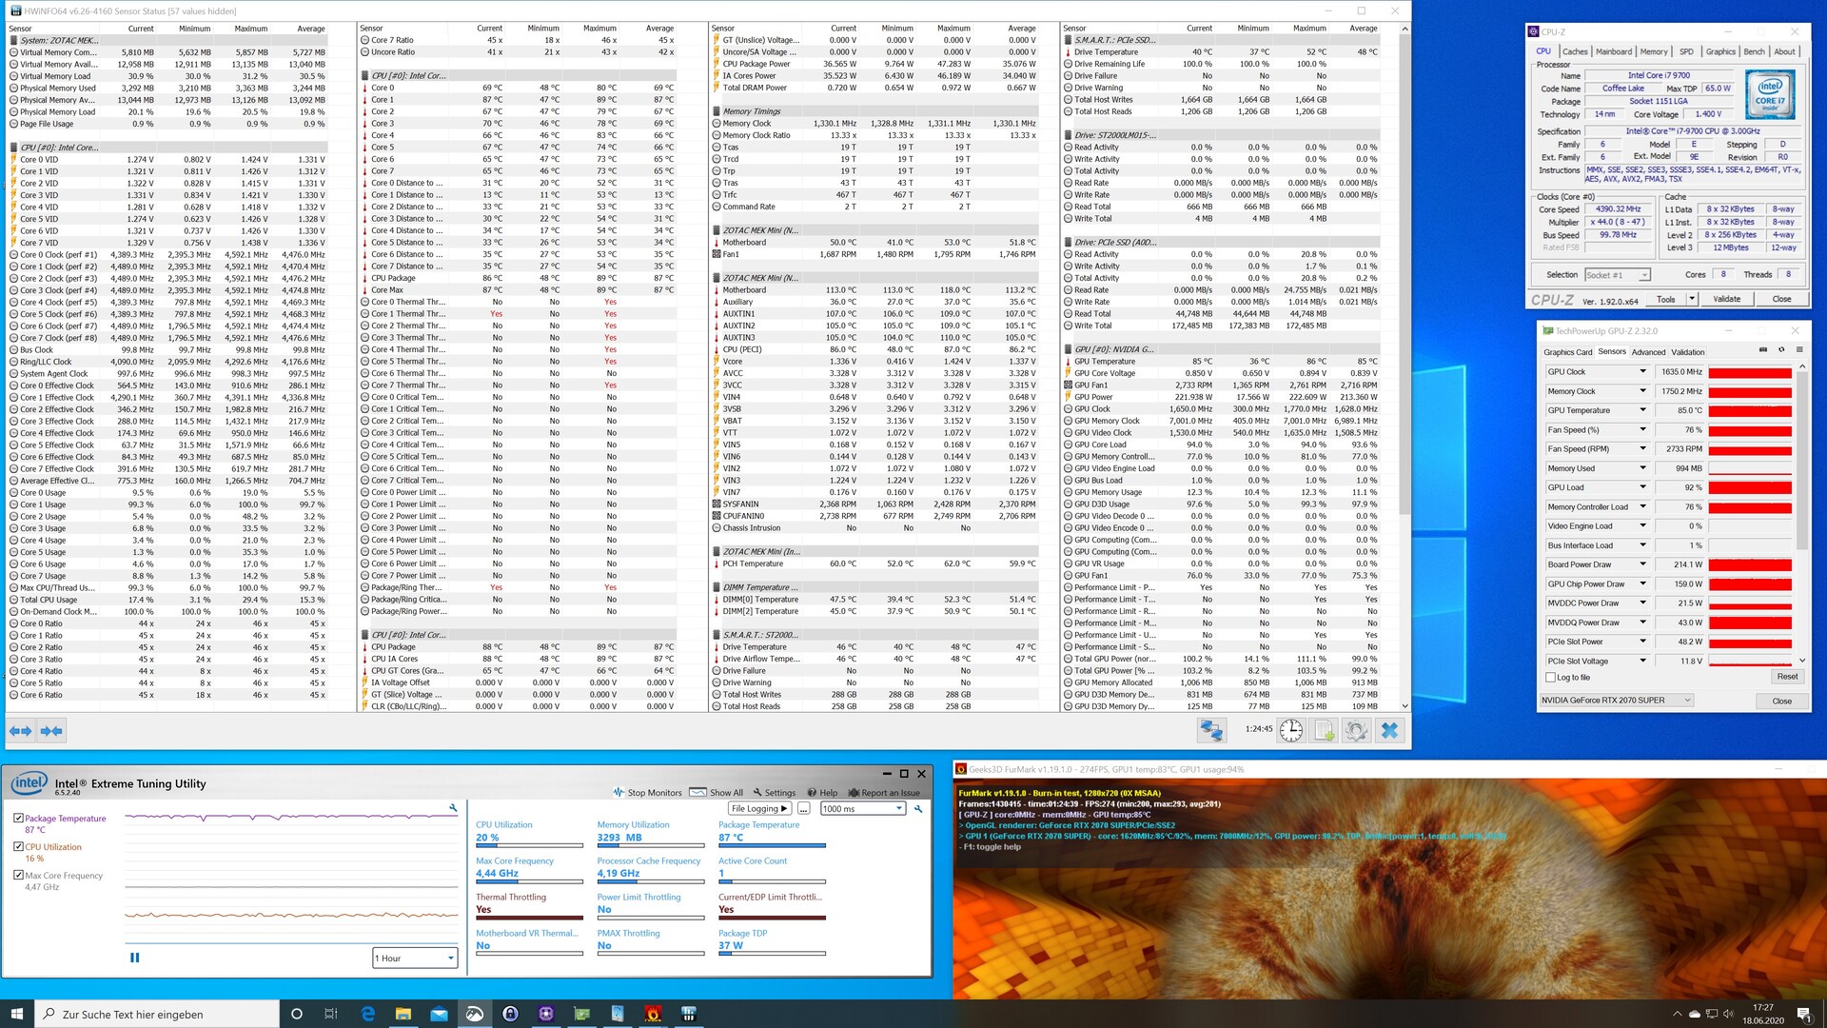Viewport: 1827px width, 1028px height.
Task: Uncheck Max Core Frequency checkbox in XTU
Action: [18, 875]
